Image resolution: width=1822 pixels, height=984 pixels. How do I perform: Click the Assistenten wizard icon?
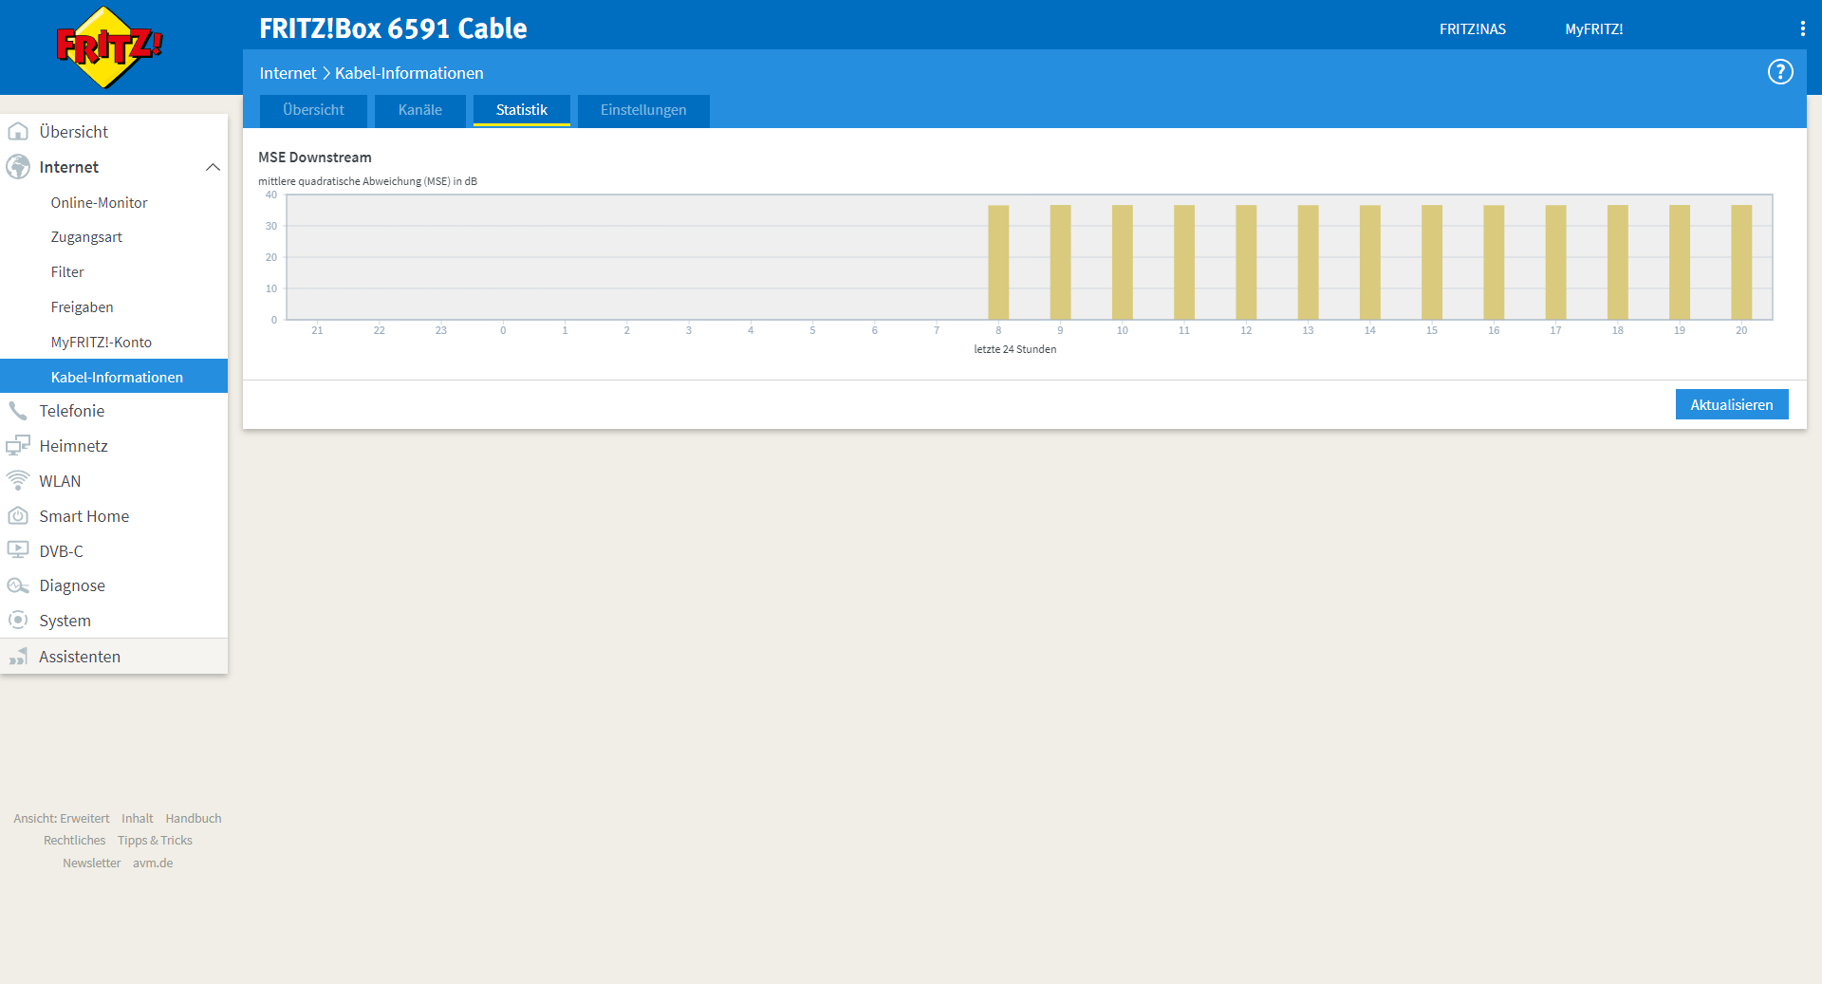pos(18,657)
